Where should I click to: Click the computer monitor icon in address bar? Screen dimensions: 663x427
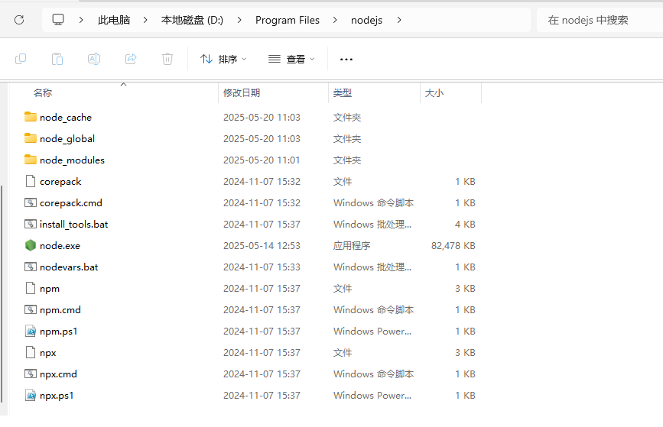tap(58, 19)
